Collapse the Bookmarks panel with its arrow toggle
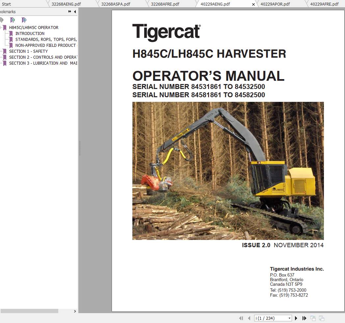This screenshot has height=323, width=345. (x=75, y=12)
